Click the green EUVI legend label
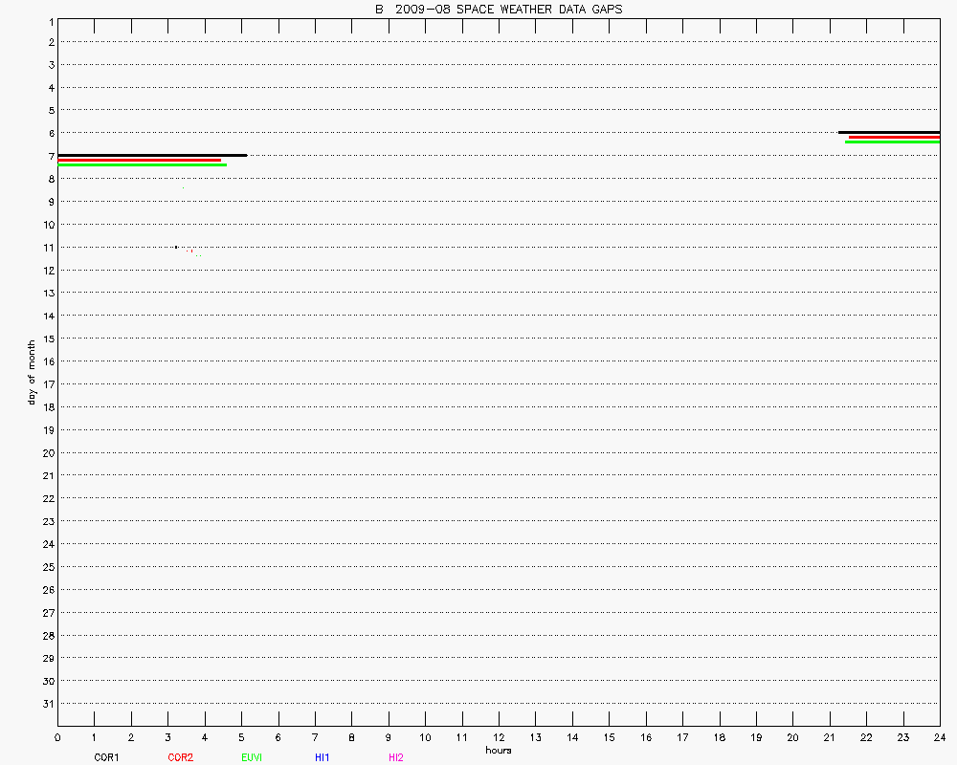The width and height of the screenshot is (957, 765). (252, 757)
